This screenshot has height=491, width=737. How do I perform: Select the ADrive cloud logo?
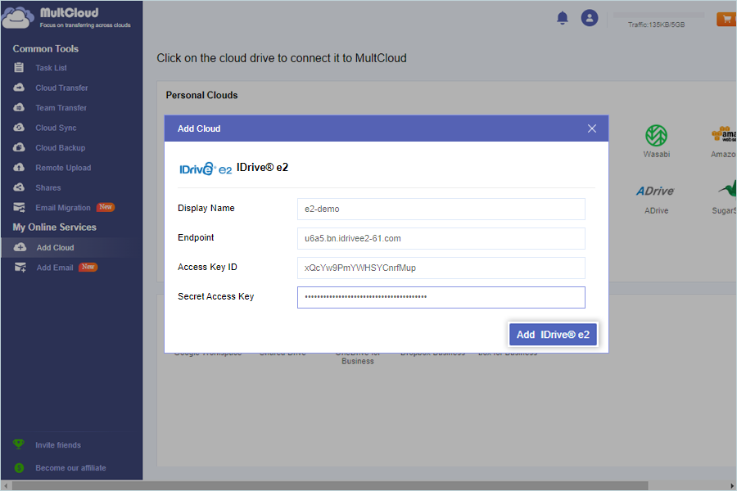[655, 191]
